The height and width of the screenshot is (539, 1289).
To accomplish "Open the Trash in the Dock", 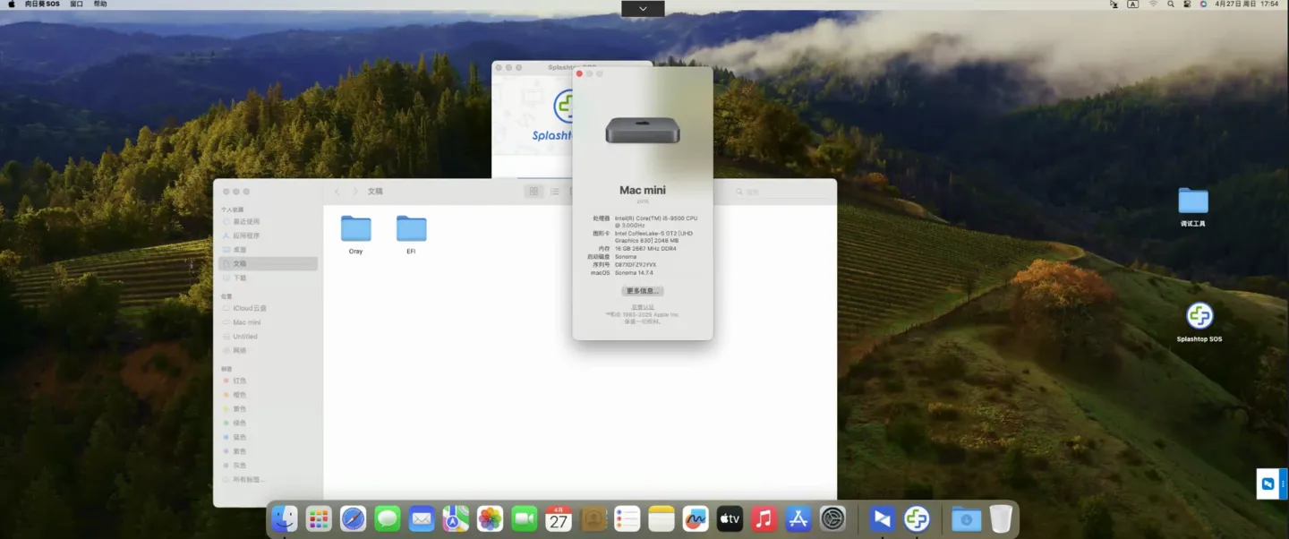I will 1001,518.
